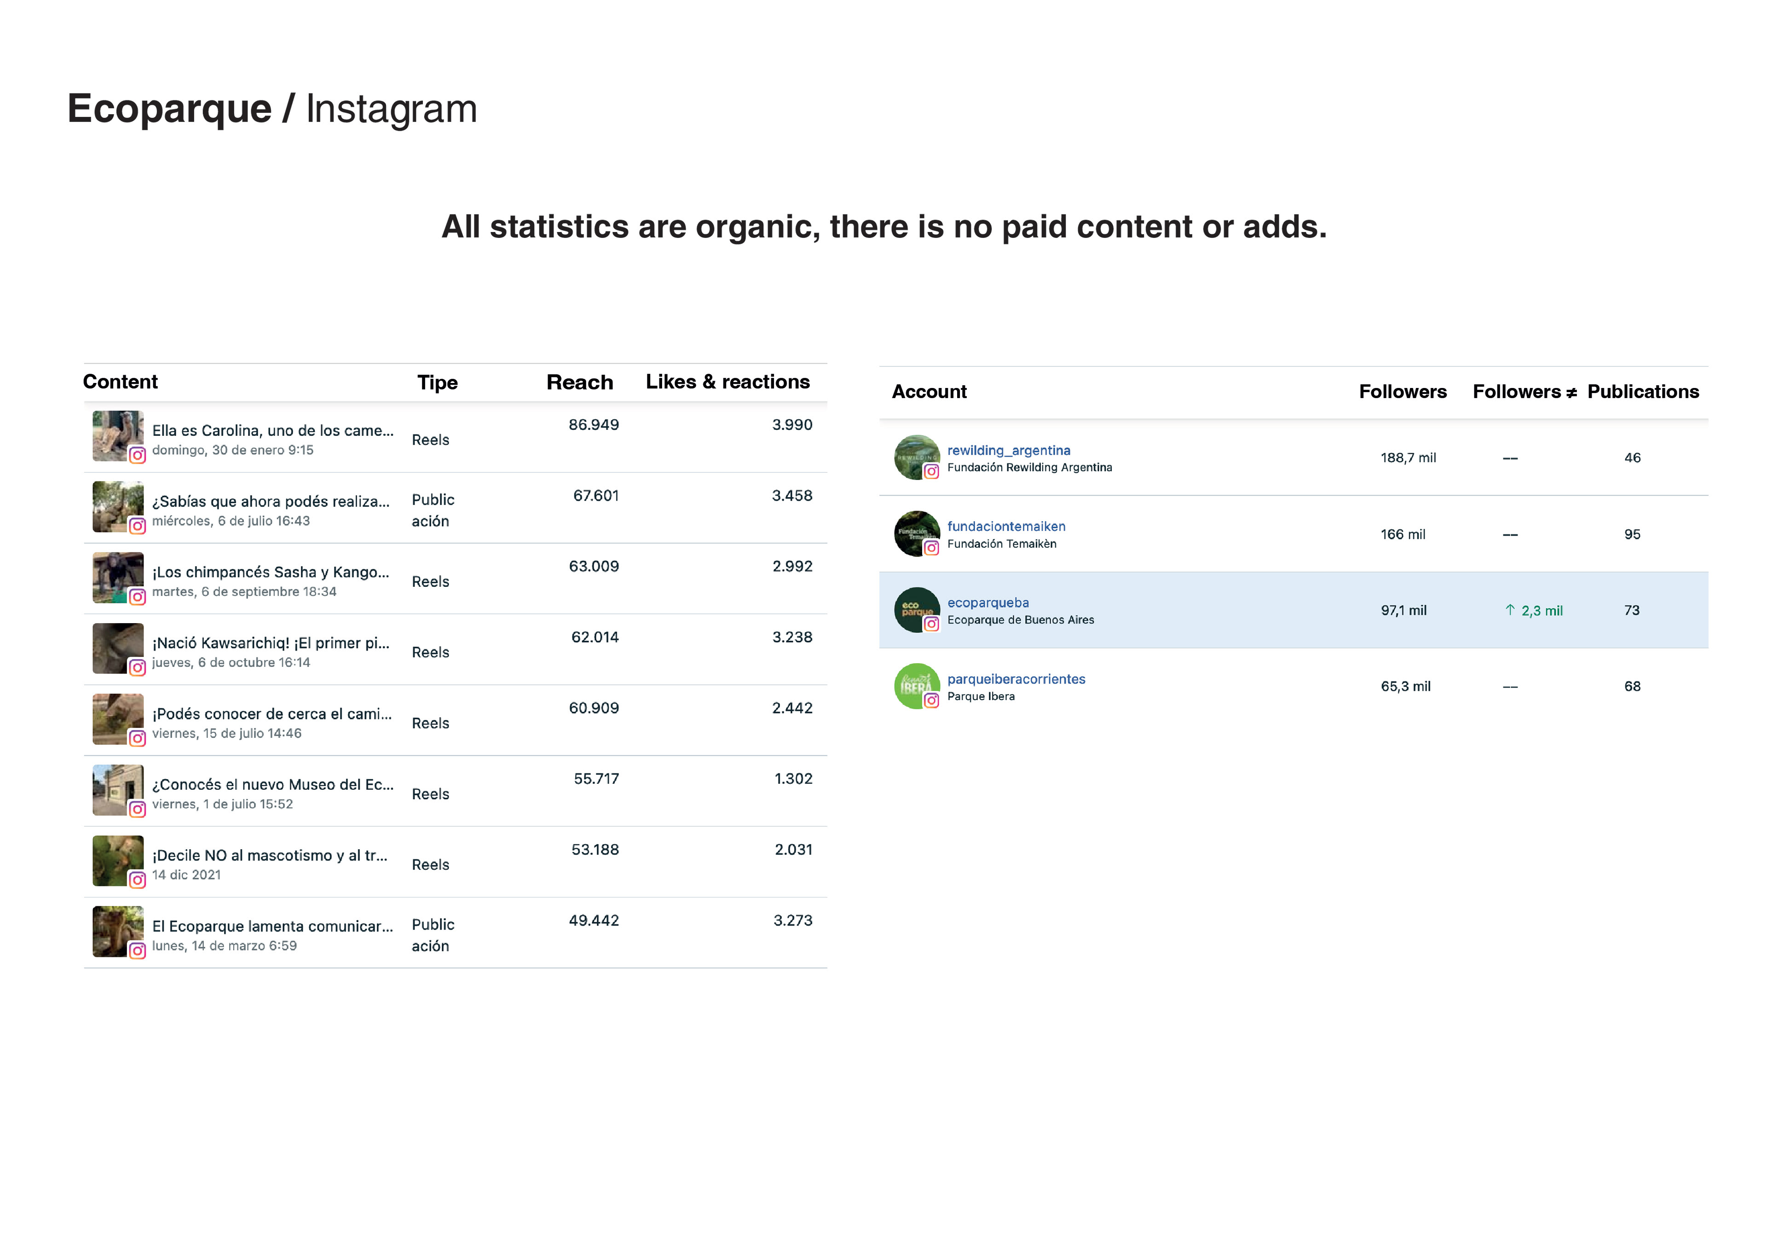Click Instagram badge on Kawsarichiq post
The width and height of the screenshot is (1767, 1245).
(x=137, y=667)
